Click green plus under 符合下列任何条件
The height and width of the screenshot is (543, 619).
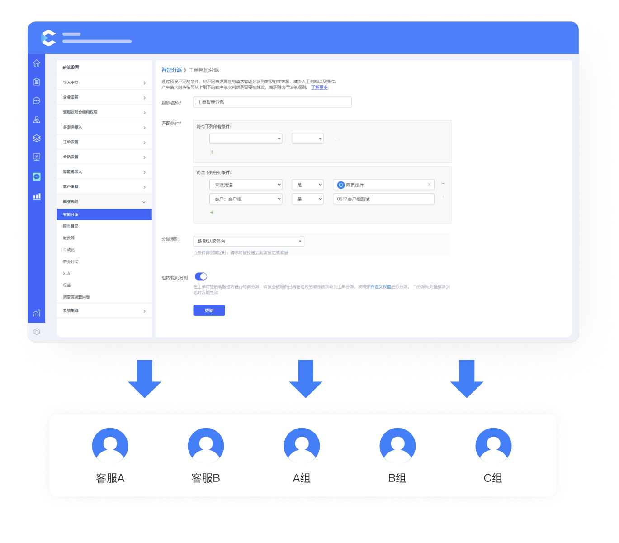point(212,212)
